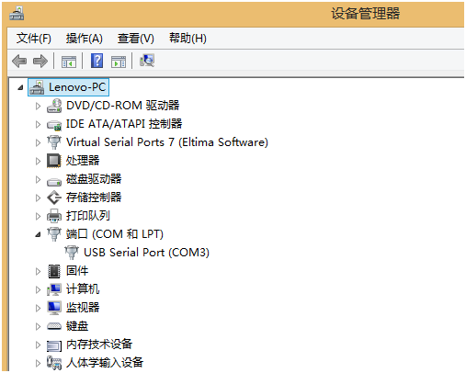Expand the 处理器 node
The image size is (466, 373).
pos(38,161)
